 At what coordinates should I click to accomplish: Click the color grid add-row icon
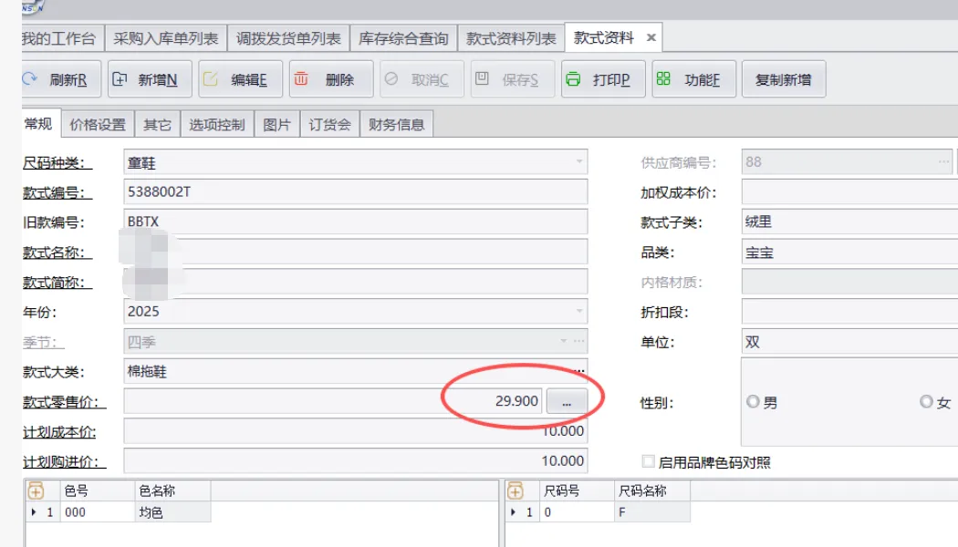[36, 490]
